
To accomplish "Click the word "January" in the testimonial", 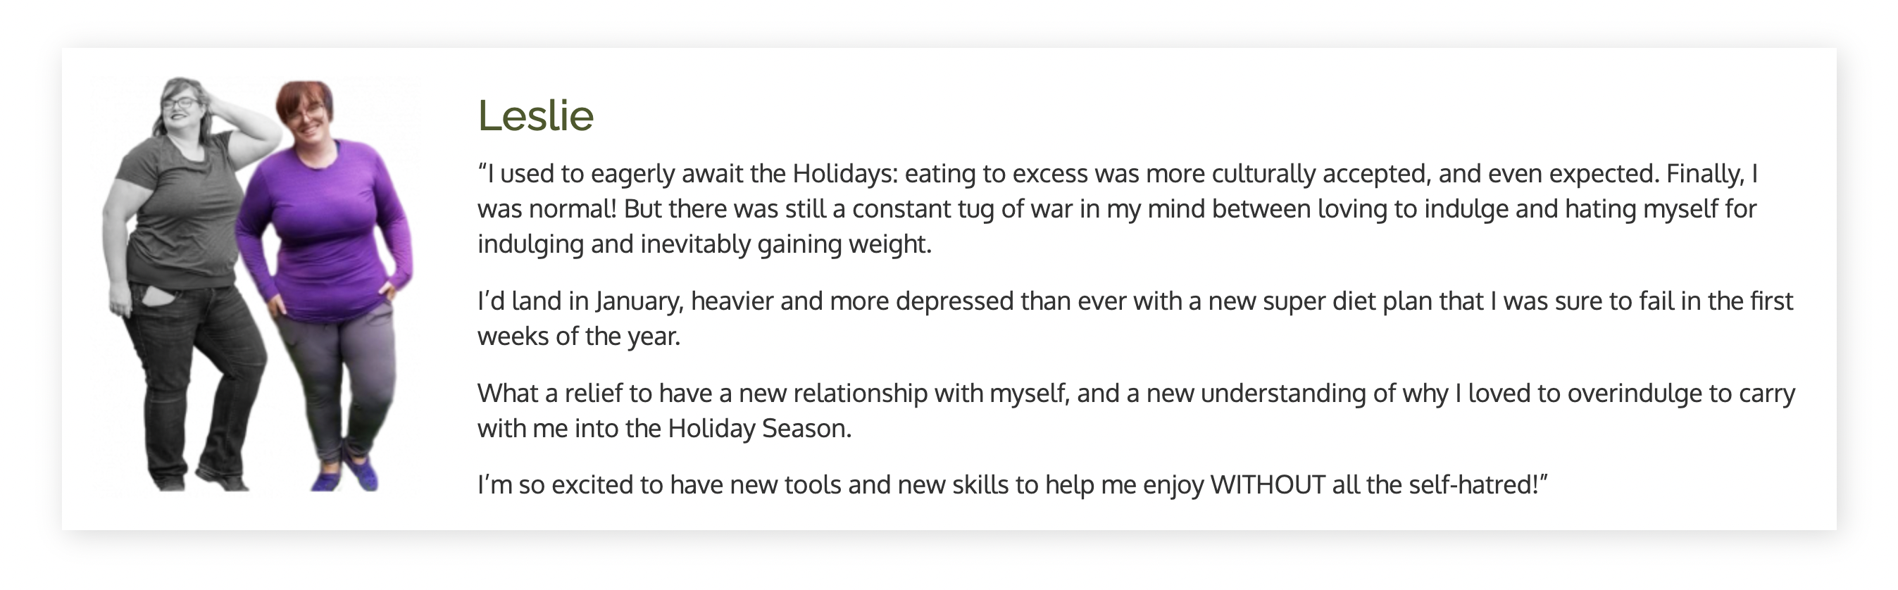I will [639, 301].
